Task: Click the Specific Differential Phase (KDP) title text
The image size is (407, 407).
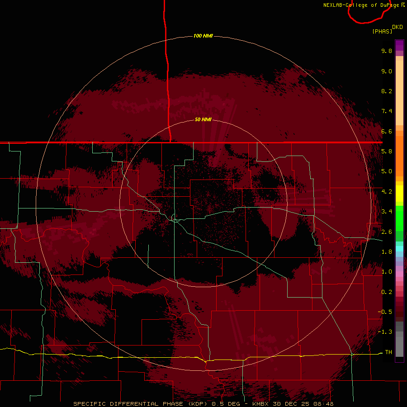Action: point(140,404)
